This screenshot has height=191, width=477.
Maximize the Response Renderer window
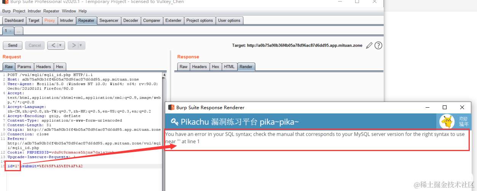pyautogui.click(x=444, y=108)
